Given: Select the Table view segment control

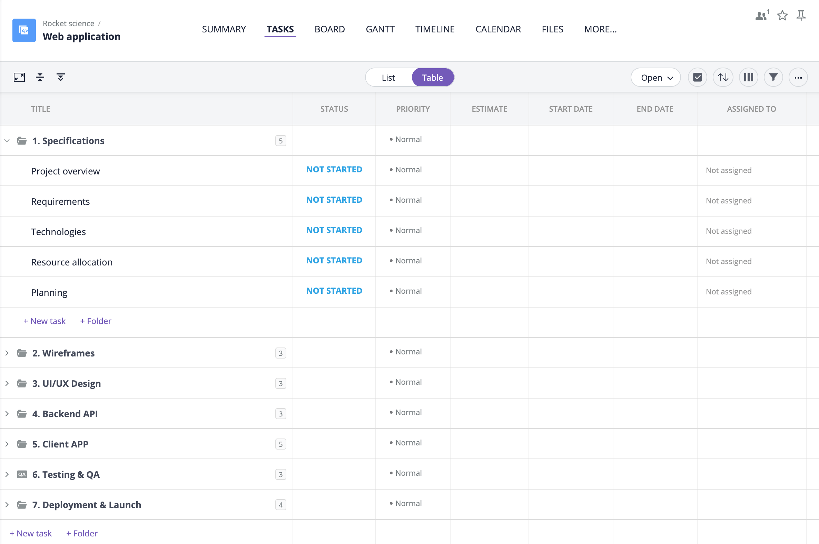Looking at the screenshot, I should pos(432,77).
